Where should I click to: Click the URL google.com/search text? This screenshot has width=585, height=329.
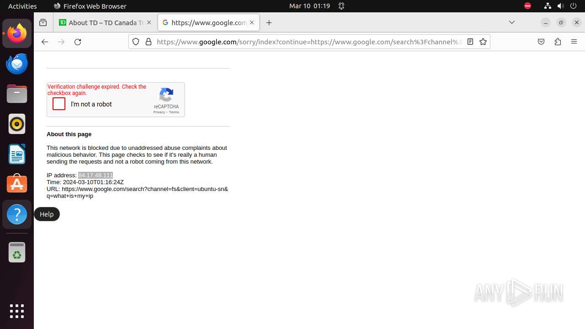point(137,192)
